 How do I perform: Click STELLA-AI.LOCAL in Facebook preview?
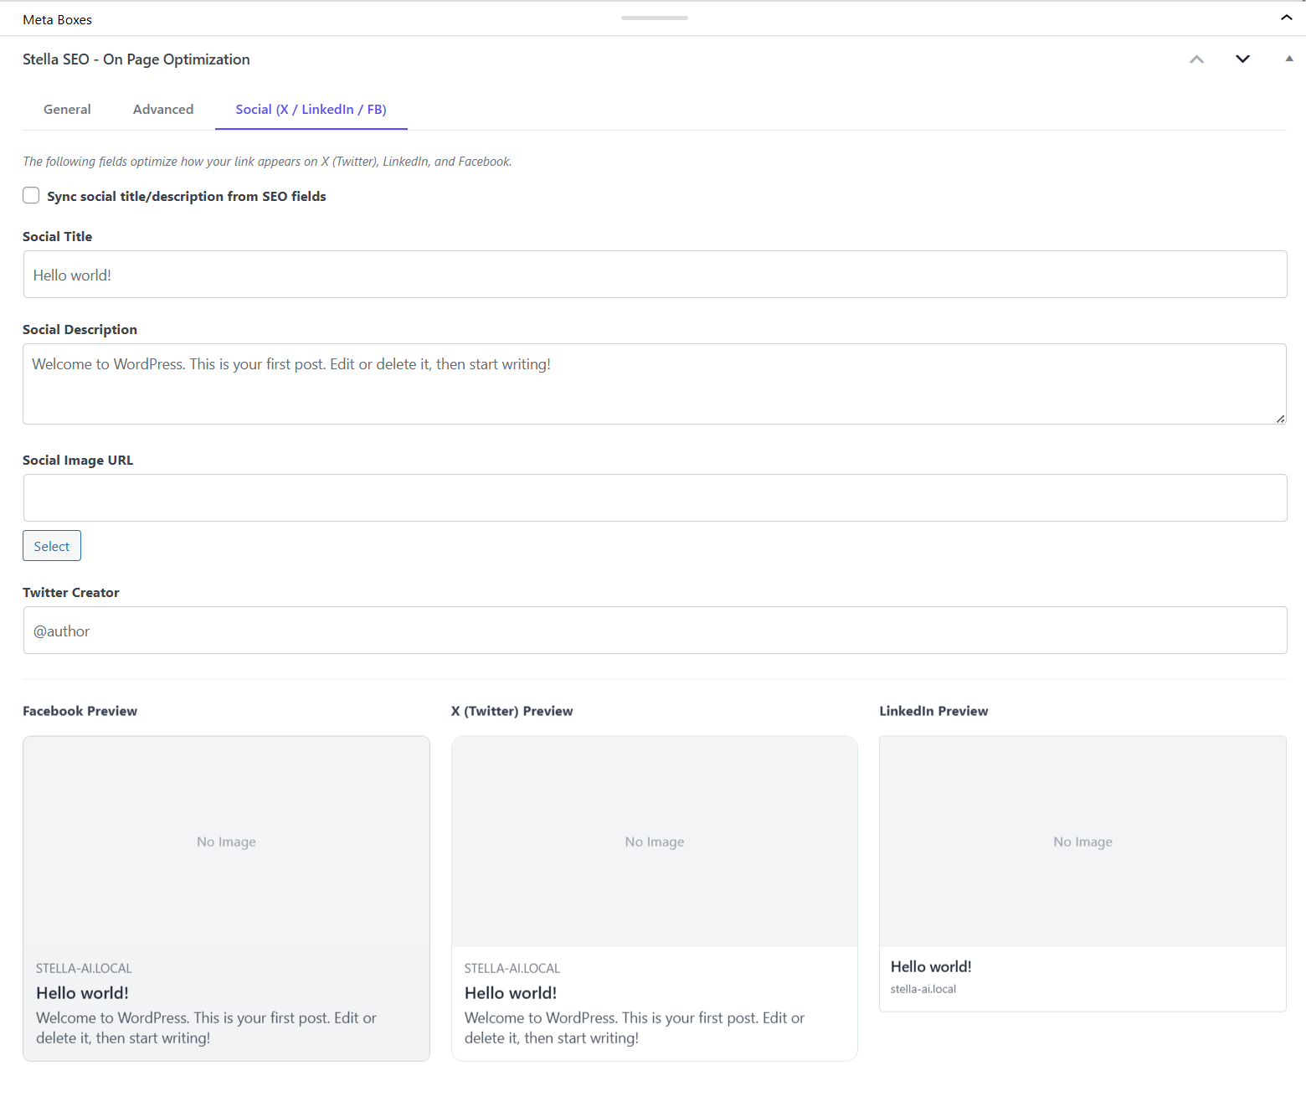click(84, 968)
